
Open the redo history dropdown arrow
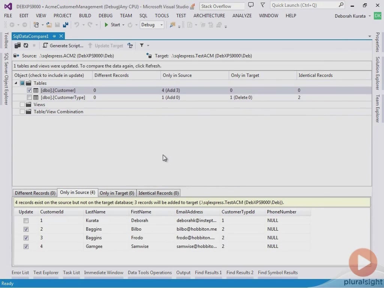96,25
